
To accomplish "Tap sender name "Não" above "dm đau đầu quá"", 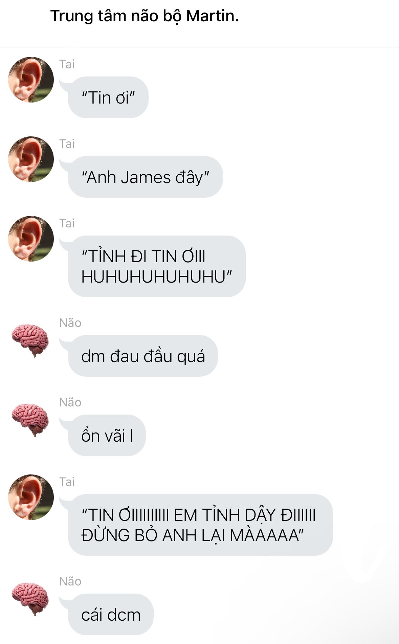I will pos(70,323).
